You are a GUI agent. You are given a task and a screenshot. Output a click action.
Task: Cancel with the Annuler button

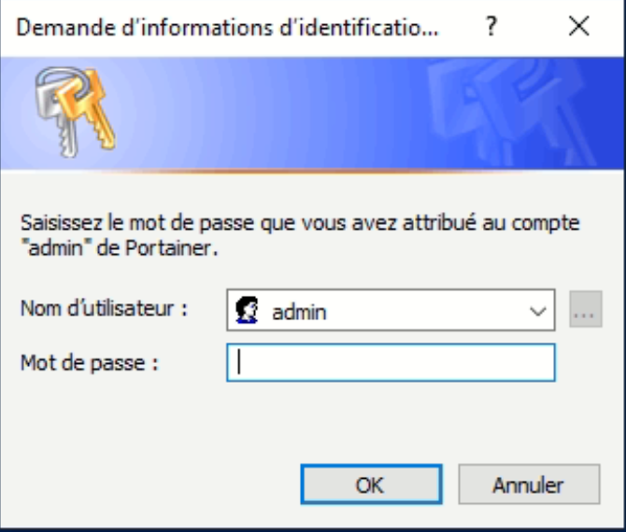tap(529, 484)
